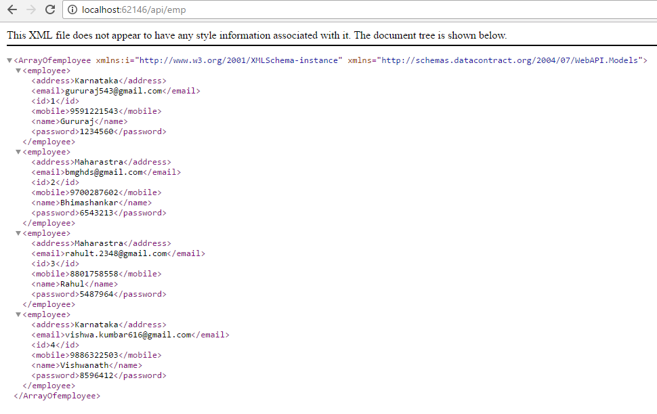Navigate back using the back arrow
Image resolution: width=657 pixels, height=414 pixels.
tap(12, 10)
